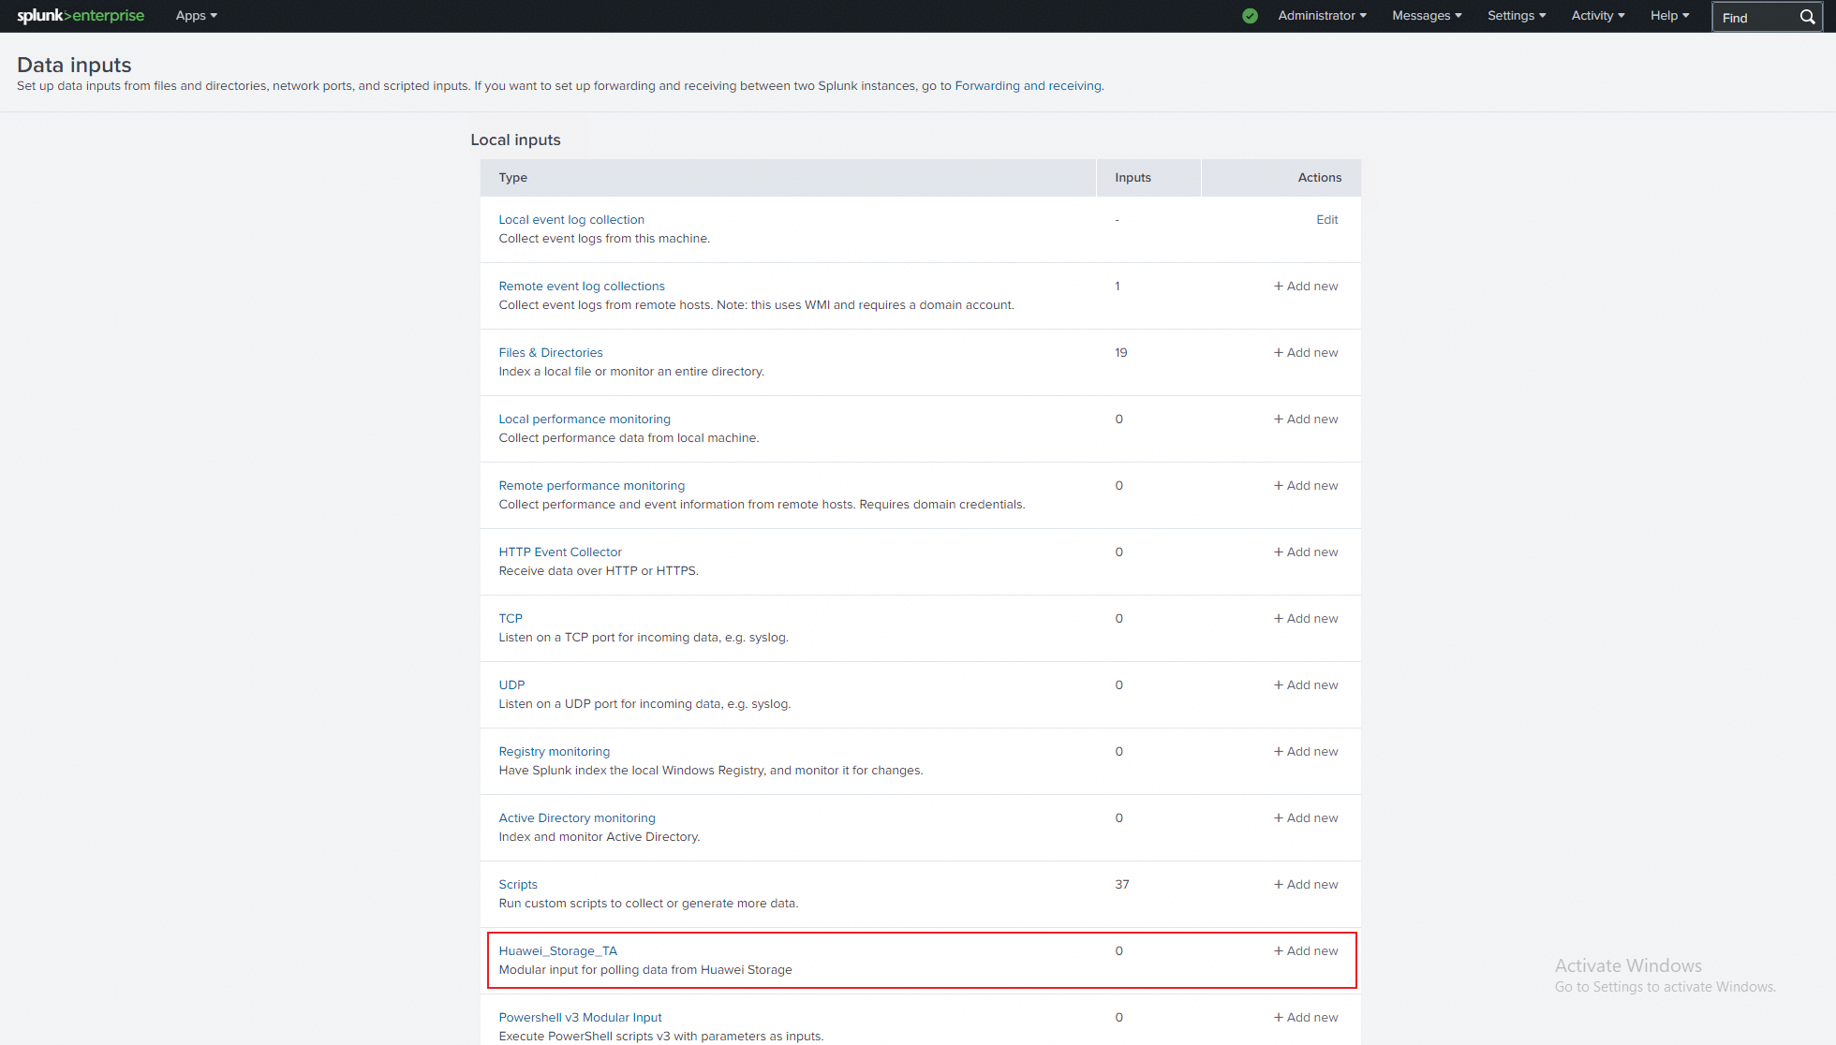Click 'Index and monitor Active Directory.' text
Viewport: 1836px width, 1045px height.
click(600, 837)
